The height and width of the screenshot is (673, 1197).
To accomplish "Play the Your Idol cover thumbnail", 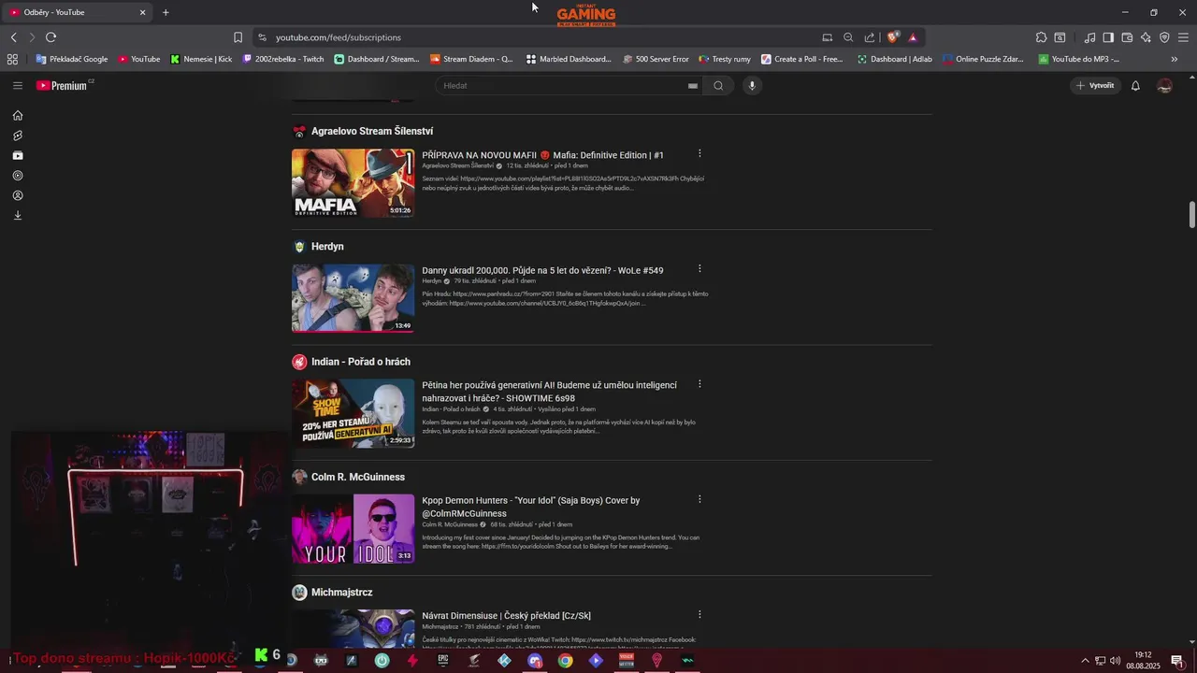I will (353, 528).
